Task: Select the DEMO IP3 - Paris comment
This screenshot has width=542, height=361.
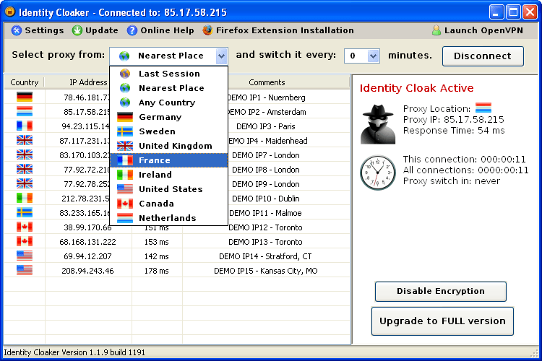Action: coord(266,126)
